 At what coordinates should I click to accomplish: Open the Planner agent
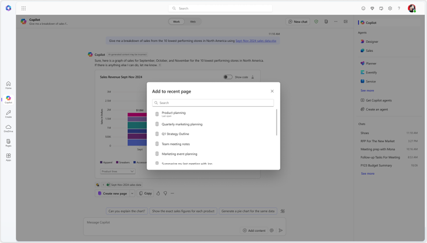(368, 64)
